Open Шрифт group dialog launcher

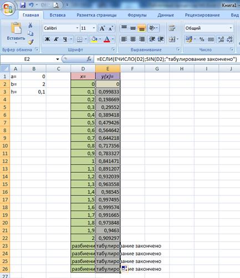tap(113, 49)
